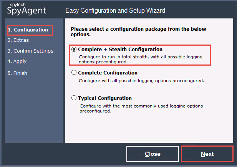Click the 'Easy Configuration and Setup Wizard' title
Image resolution: width=237 pixels, height=167 pixels.
115,11
